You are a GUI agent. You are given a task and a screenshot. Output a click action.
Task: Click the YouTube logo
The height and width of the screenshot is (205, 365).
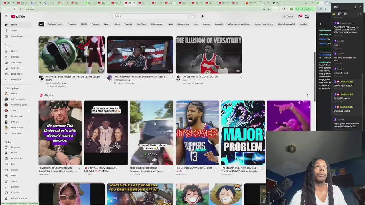coord(18,16)
